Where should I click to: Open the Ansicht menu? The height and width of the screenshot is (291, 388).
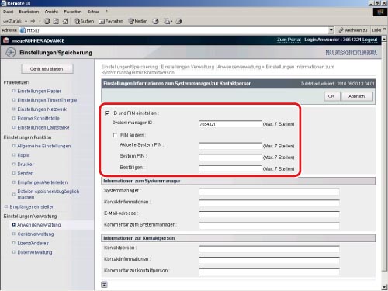[51, 12]
